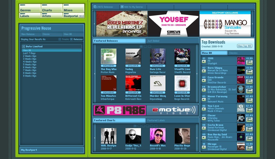The image size is (275, 159).
Task: Open the Beatportal section
Action: coord(74,15)
